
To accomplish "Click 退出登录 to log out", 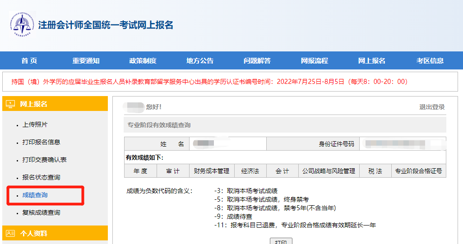I will tap(432, 107).
